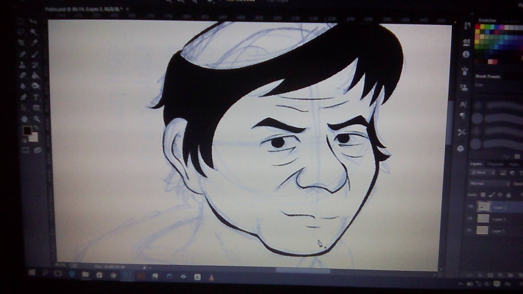The width and height of the screenshot is (523, 294).
Task: Select the Blur tool
Action: tap(23, 86)
